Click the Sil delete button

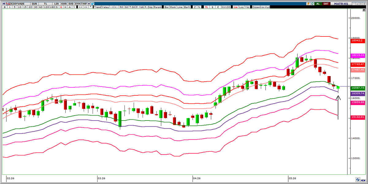(x=127, y=7)
